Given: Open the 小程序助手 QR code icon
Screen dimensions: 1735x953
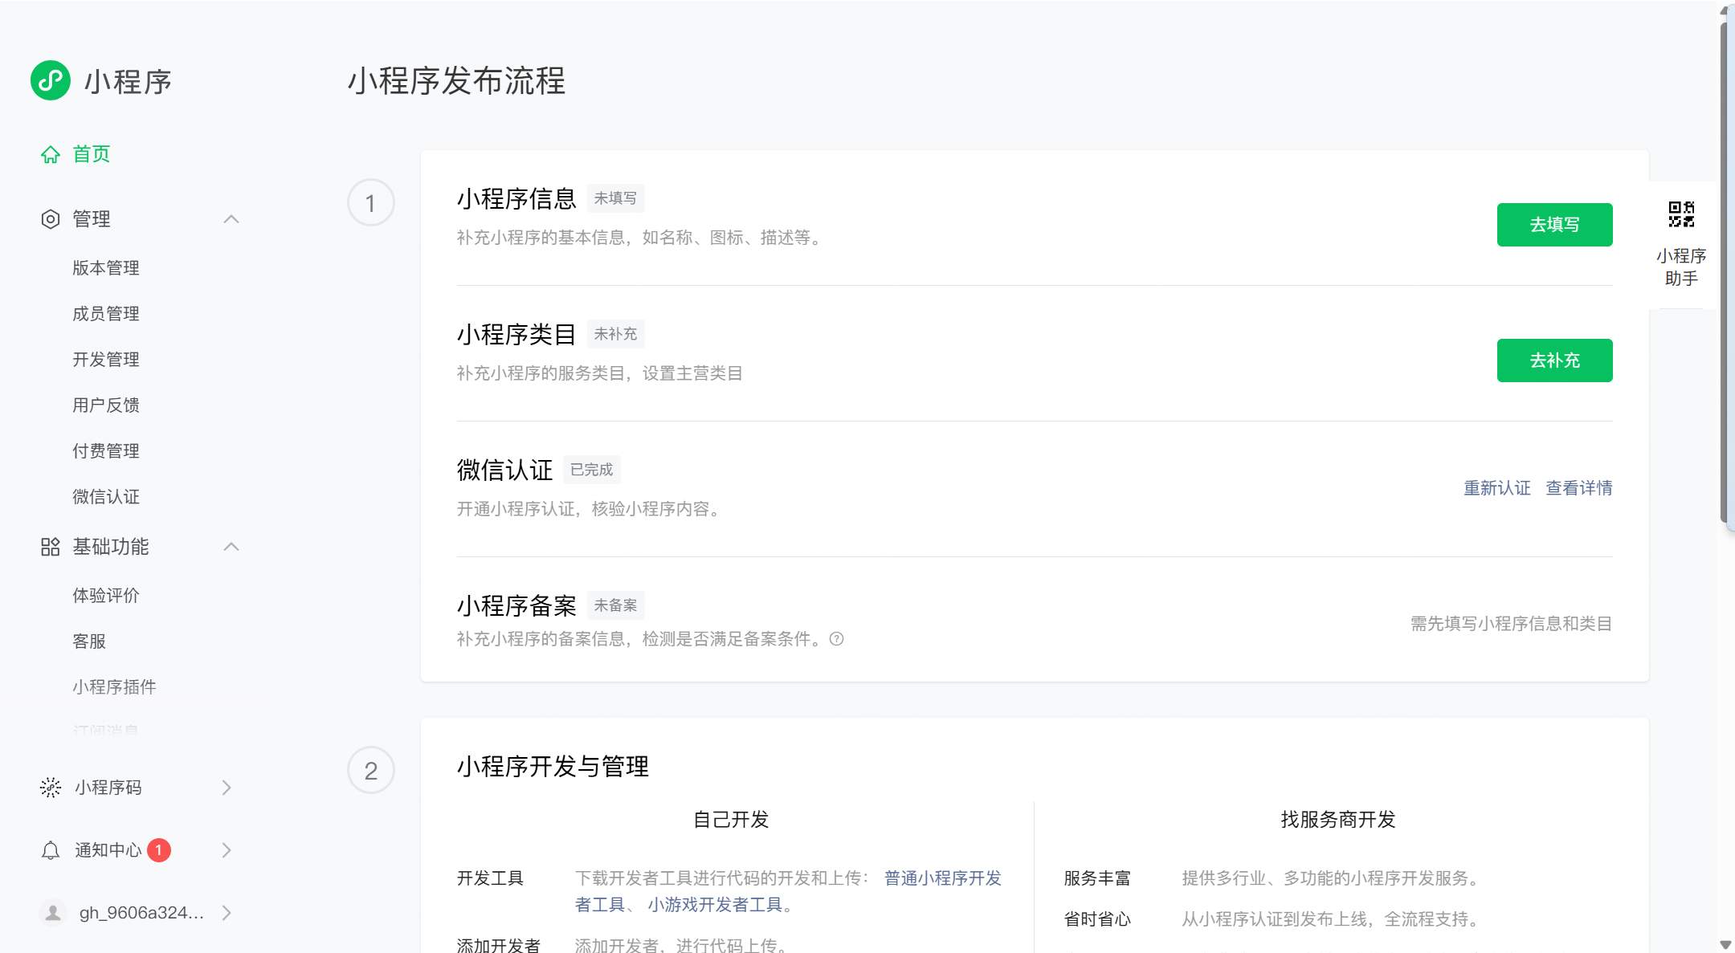Looking at the screenshot, I should tap(1681, 214).
